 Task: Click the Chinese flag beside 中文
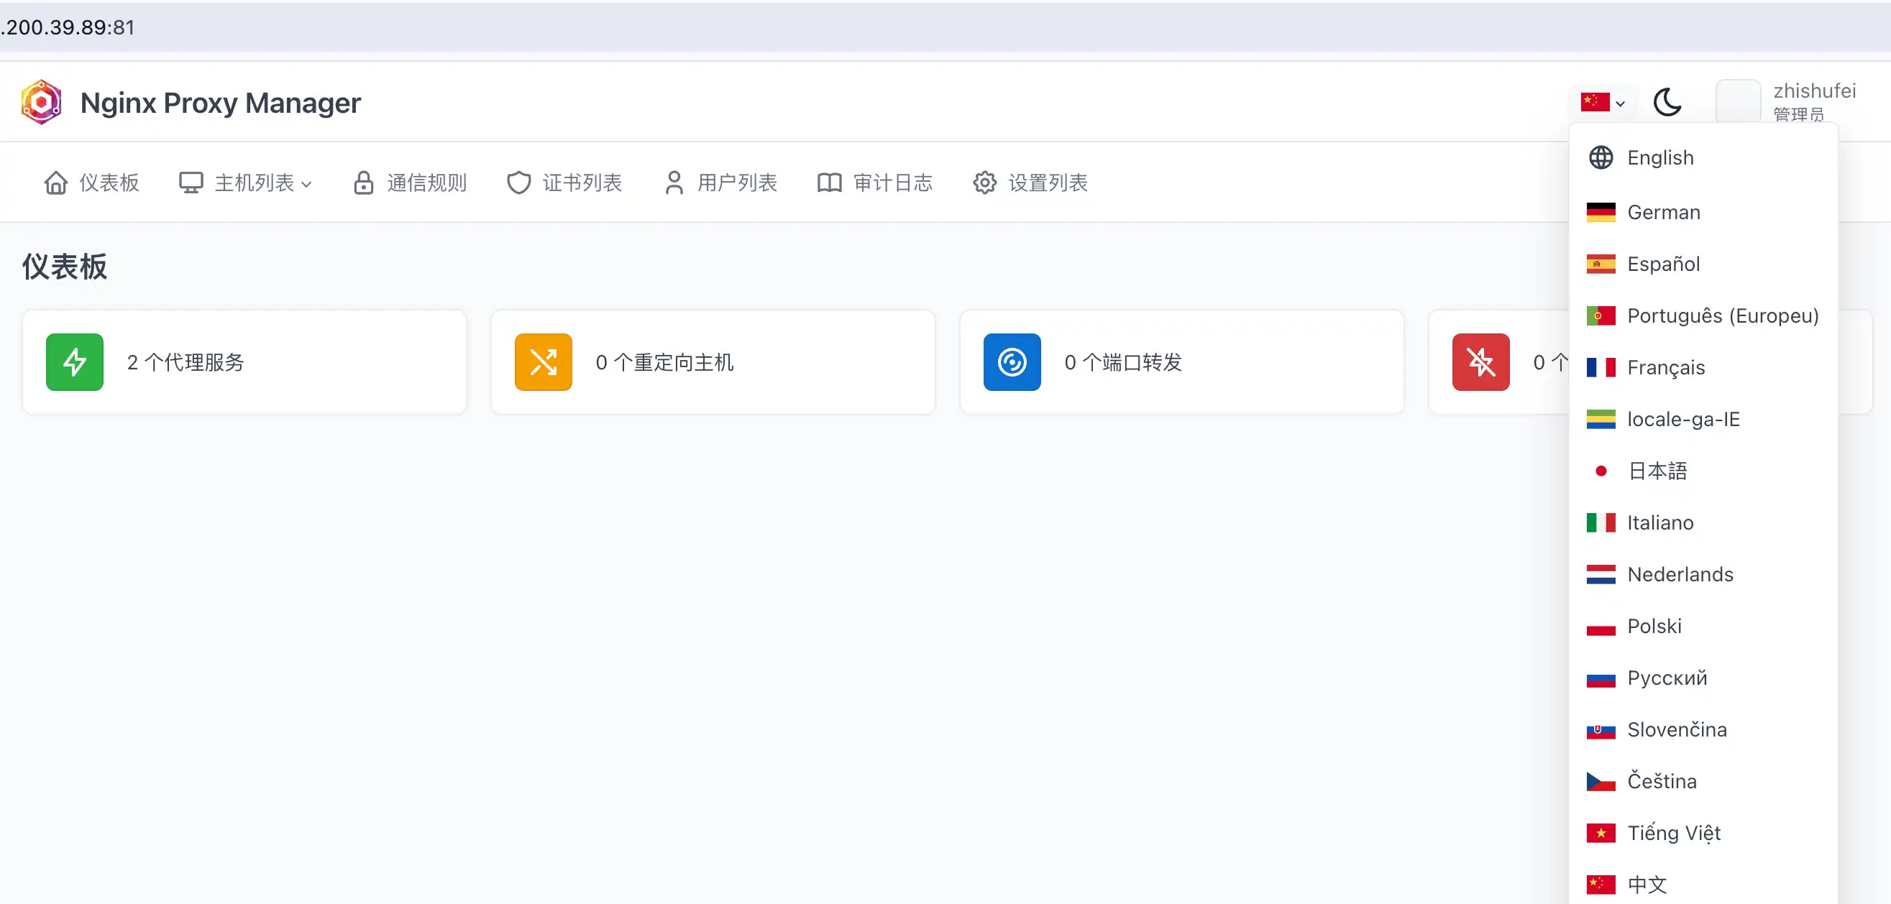(x=1601, y=884)
